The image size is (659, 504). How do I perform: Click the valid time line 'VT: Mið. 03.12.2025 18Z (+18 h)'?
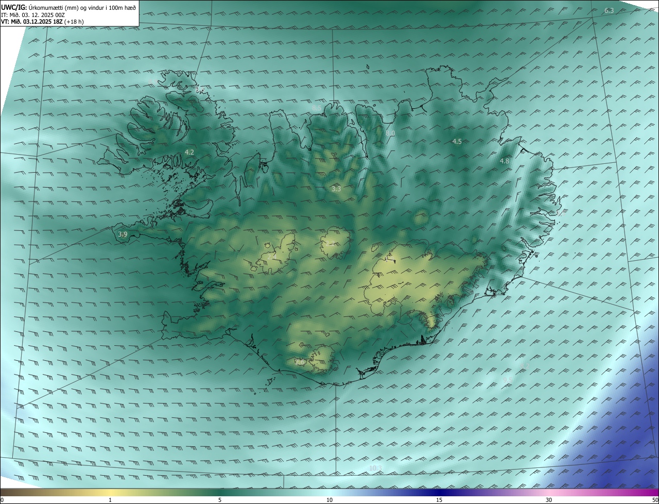click(43, 22)
